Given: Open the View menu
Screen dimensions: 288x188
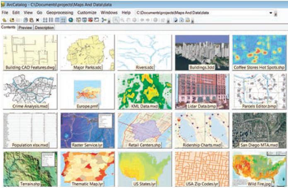Looking at the screenshot, I should point(28,13).
